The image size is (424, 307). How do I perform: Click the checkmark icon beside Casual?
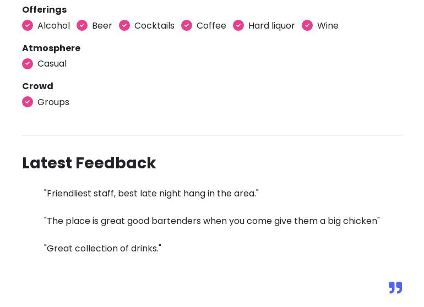(28, 64)
